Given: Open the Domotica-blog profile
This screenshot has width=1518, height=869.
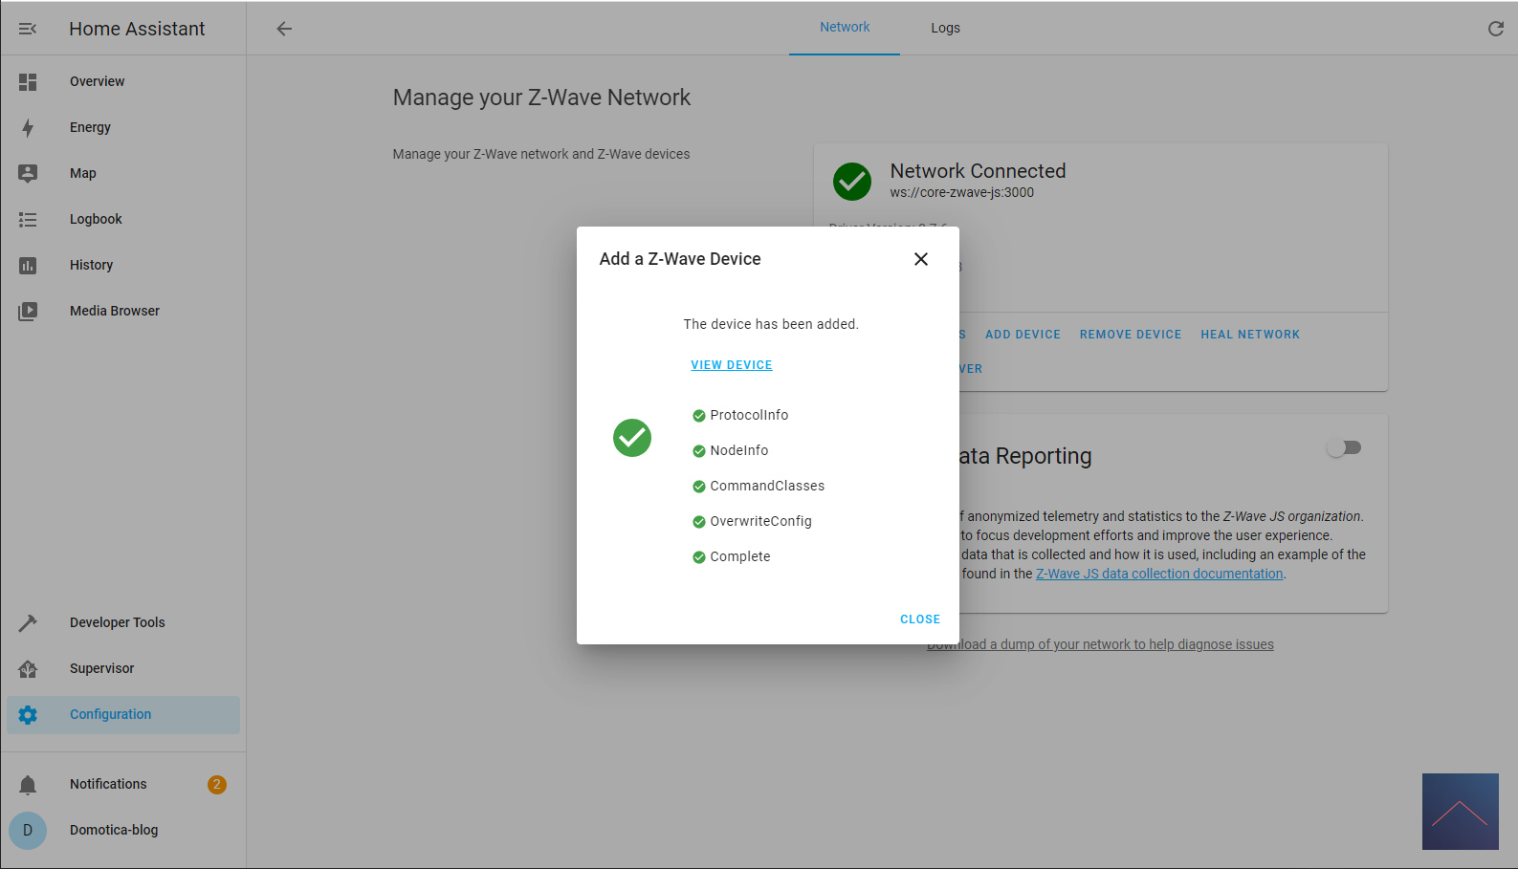Looking at the screenshot, I should coord(123,831).
